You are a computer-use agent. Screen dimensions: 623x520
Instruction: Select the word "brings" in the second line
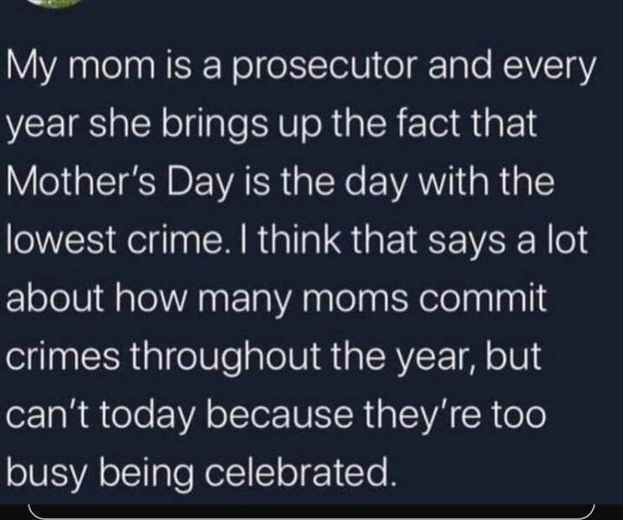[213, 126]
